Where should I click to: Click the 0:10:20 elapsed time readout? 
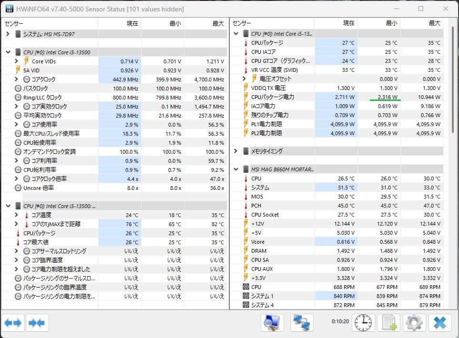click(340, 321)
